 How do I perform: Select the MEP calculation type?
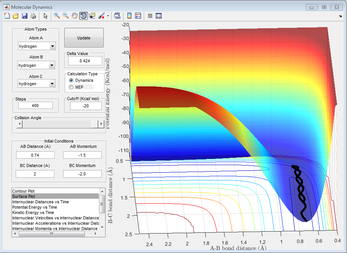pyautogui.click(x=71, y=87)
